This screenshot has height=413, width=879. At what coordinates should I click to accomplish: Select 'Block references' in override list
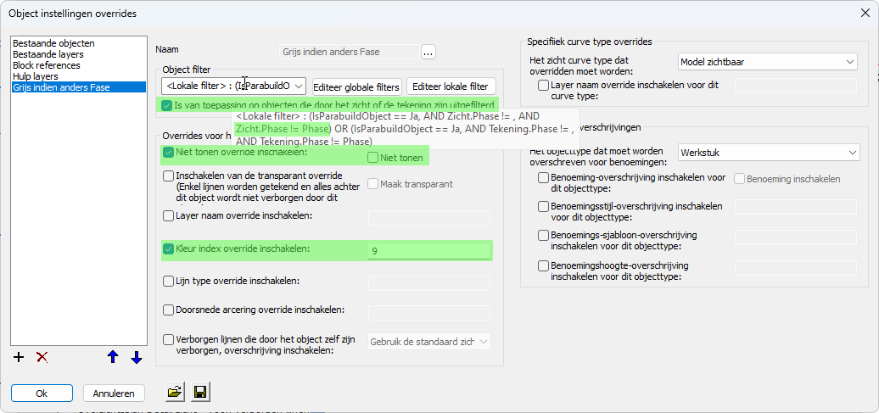point(47,65)
